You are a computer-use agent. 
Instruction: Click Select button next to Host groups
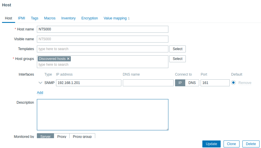coord(177,59)
